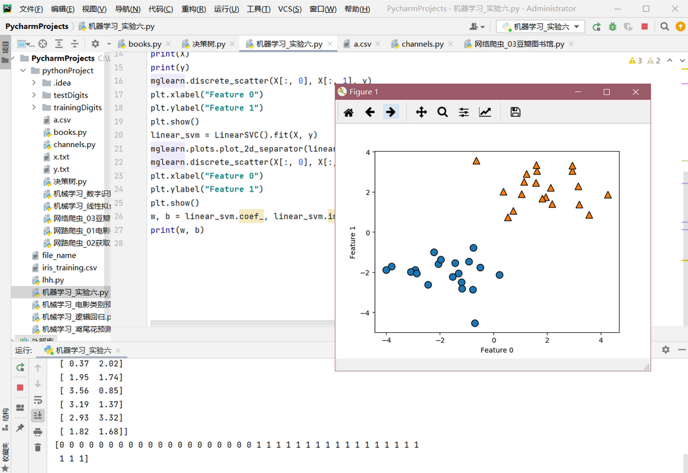Toggle scroll to end in Run console

[x=37, y=416]
